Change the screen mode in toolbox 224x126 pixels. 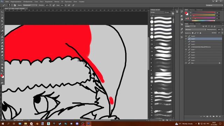click(x=2, y=83)
